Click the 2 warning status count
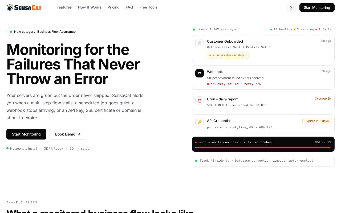The height and width of the screenshot is (213, 341). pos(304,29)
